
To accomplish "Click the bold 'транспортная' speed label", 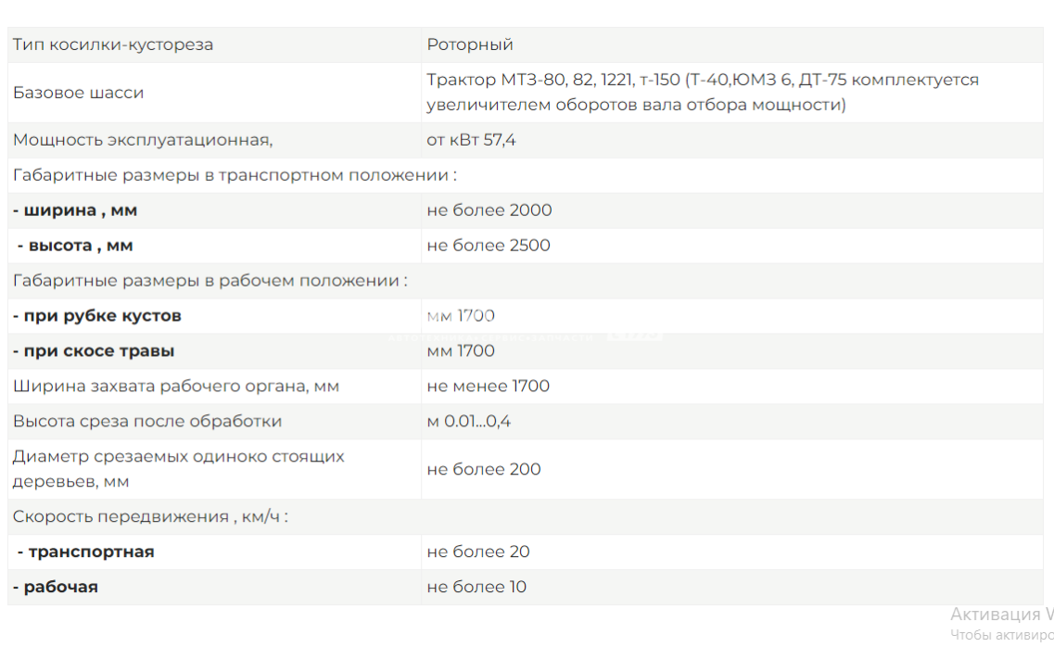I will [86, 552].
